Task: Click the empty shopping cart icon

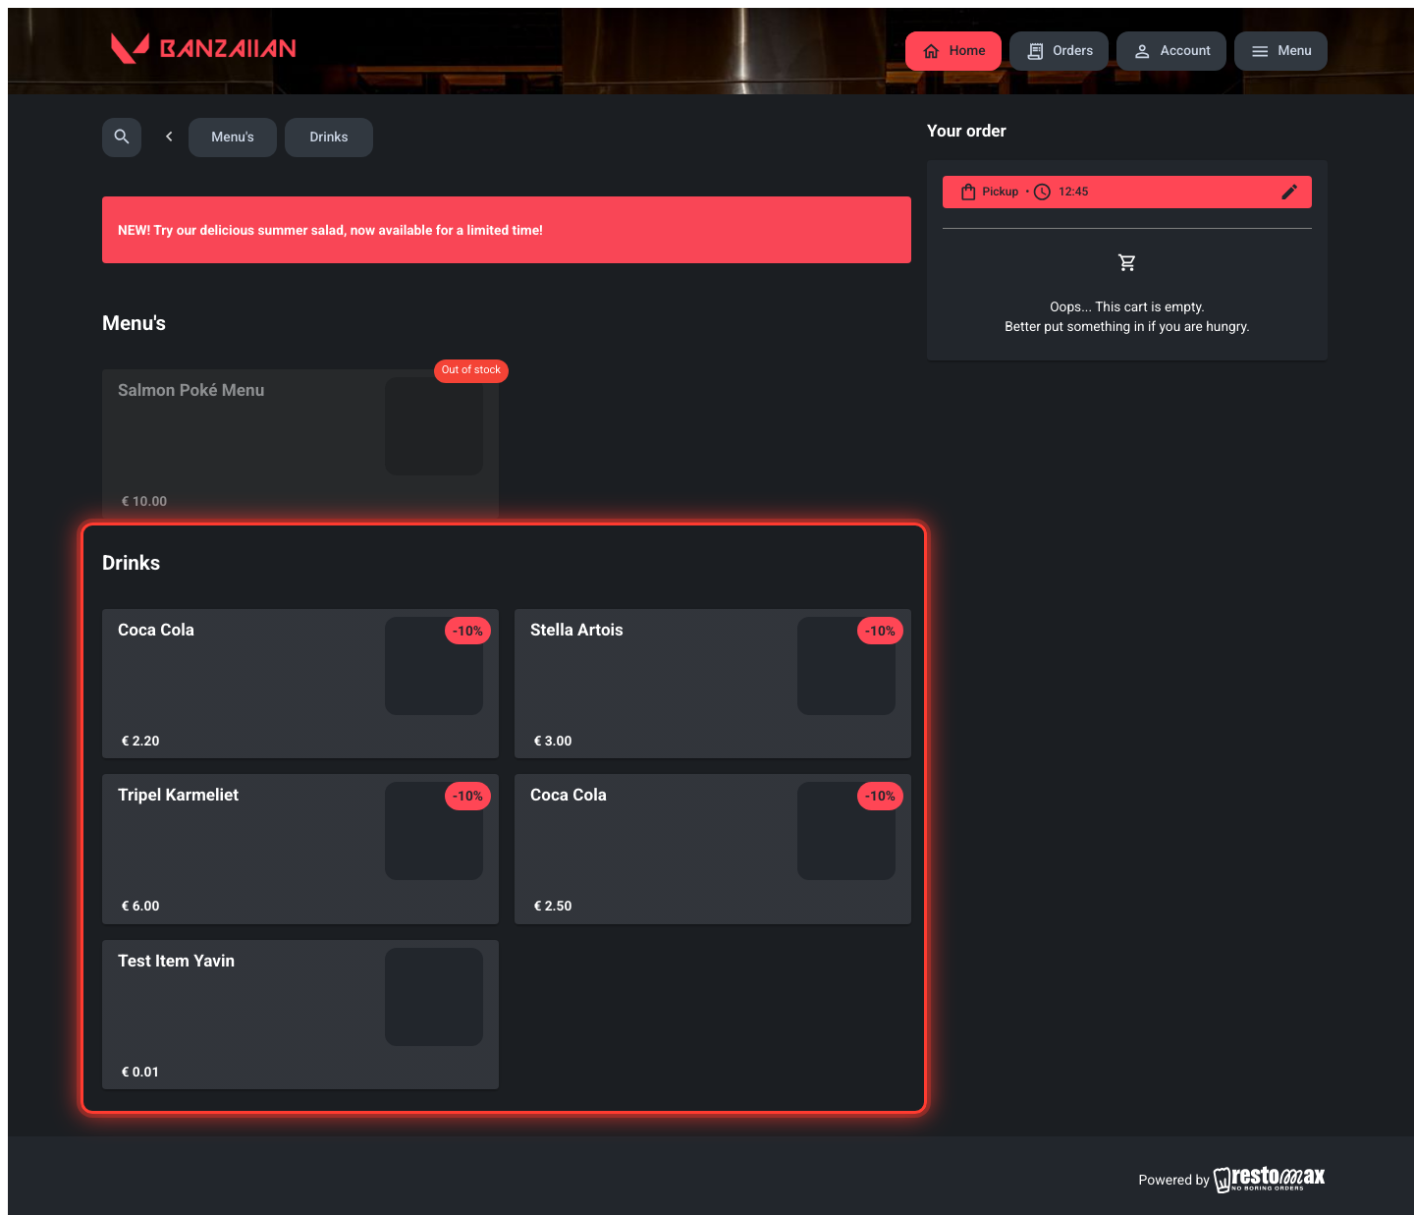Action: pyautogui.click(x=1127, y=263)
